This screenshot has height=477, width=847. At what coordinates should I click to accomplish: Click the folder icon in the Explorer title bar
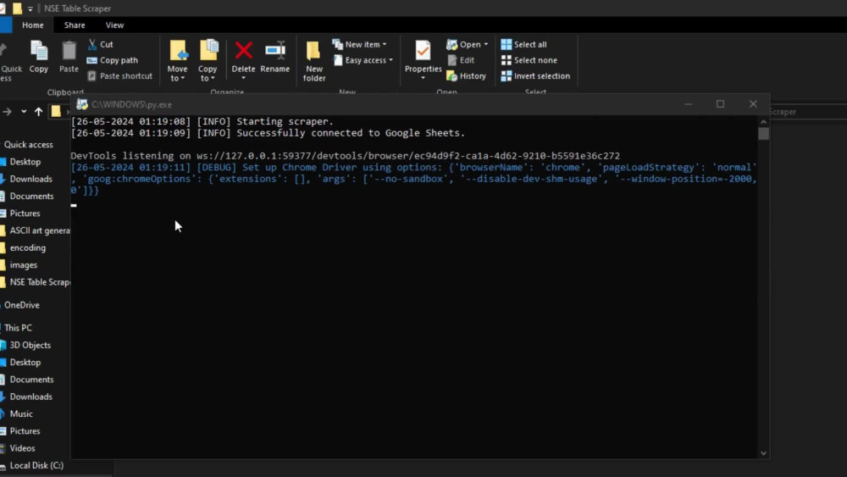pyautogui.click(x=17, y=8)
